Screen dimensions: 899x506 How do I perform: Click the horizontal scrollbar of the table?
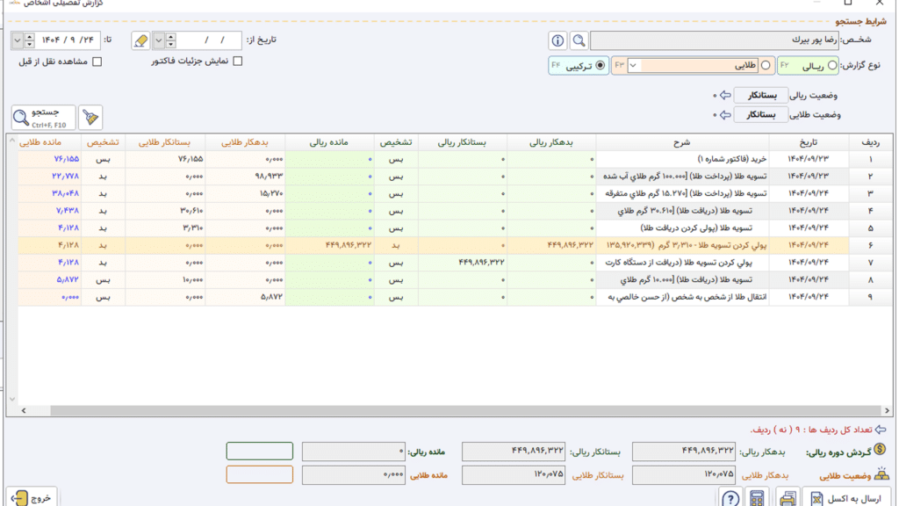(x=453, y=411)
